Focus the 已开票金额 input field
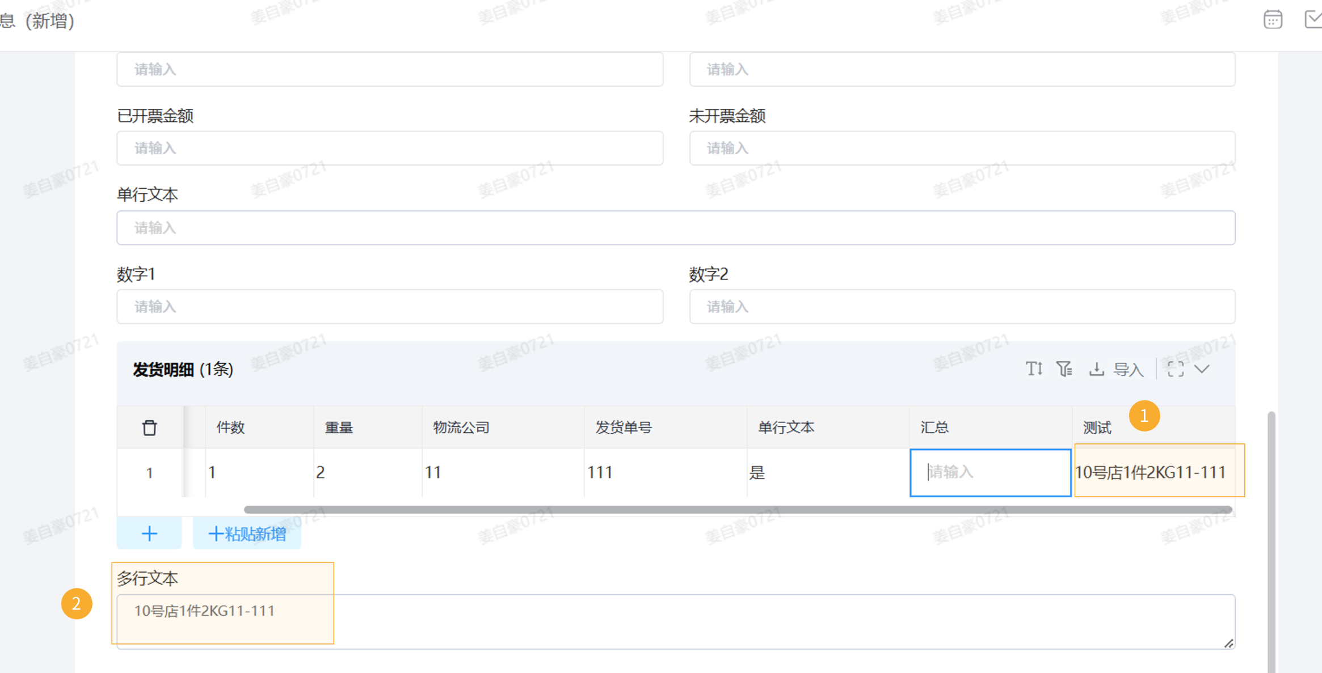Screen dimensions: 1322x673 click(x=390, y=149)
